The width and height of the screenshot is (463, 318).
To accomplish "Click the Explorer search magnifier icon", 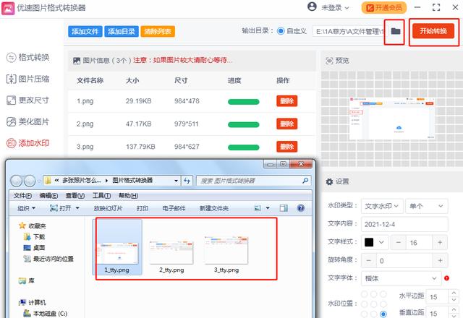I will (x=305, y=180).
